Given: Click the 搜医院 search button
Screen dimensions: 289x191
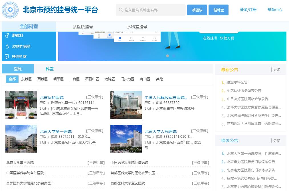Looking at the screenshot, I should pos(197,10).
